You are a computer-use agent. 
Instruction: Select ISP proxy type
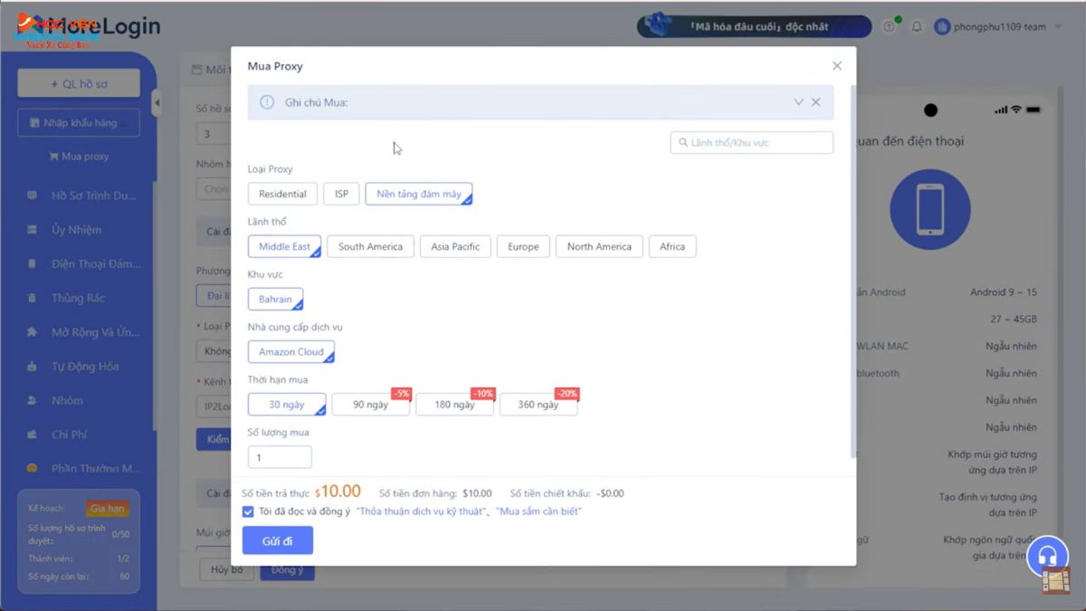(x=341, y=194)
